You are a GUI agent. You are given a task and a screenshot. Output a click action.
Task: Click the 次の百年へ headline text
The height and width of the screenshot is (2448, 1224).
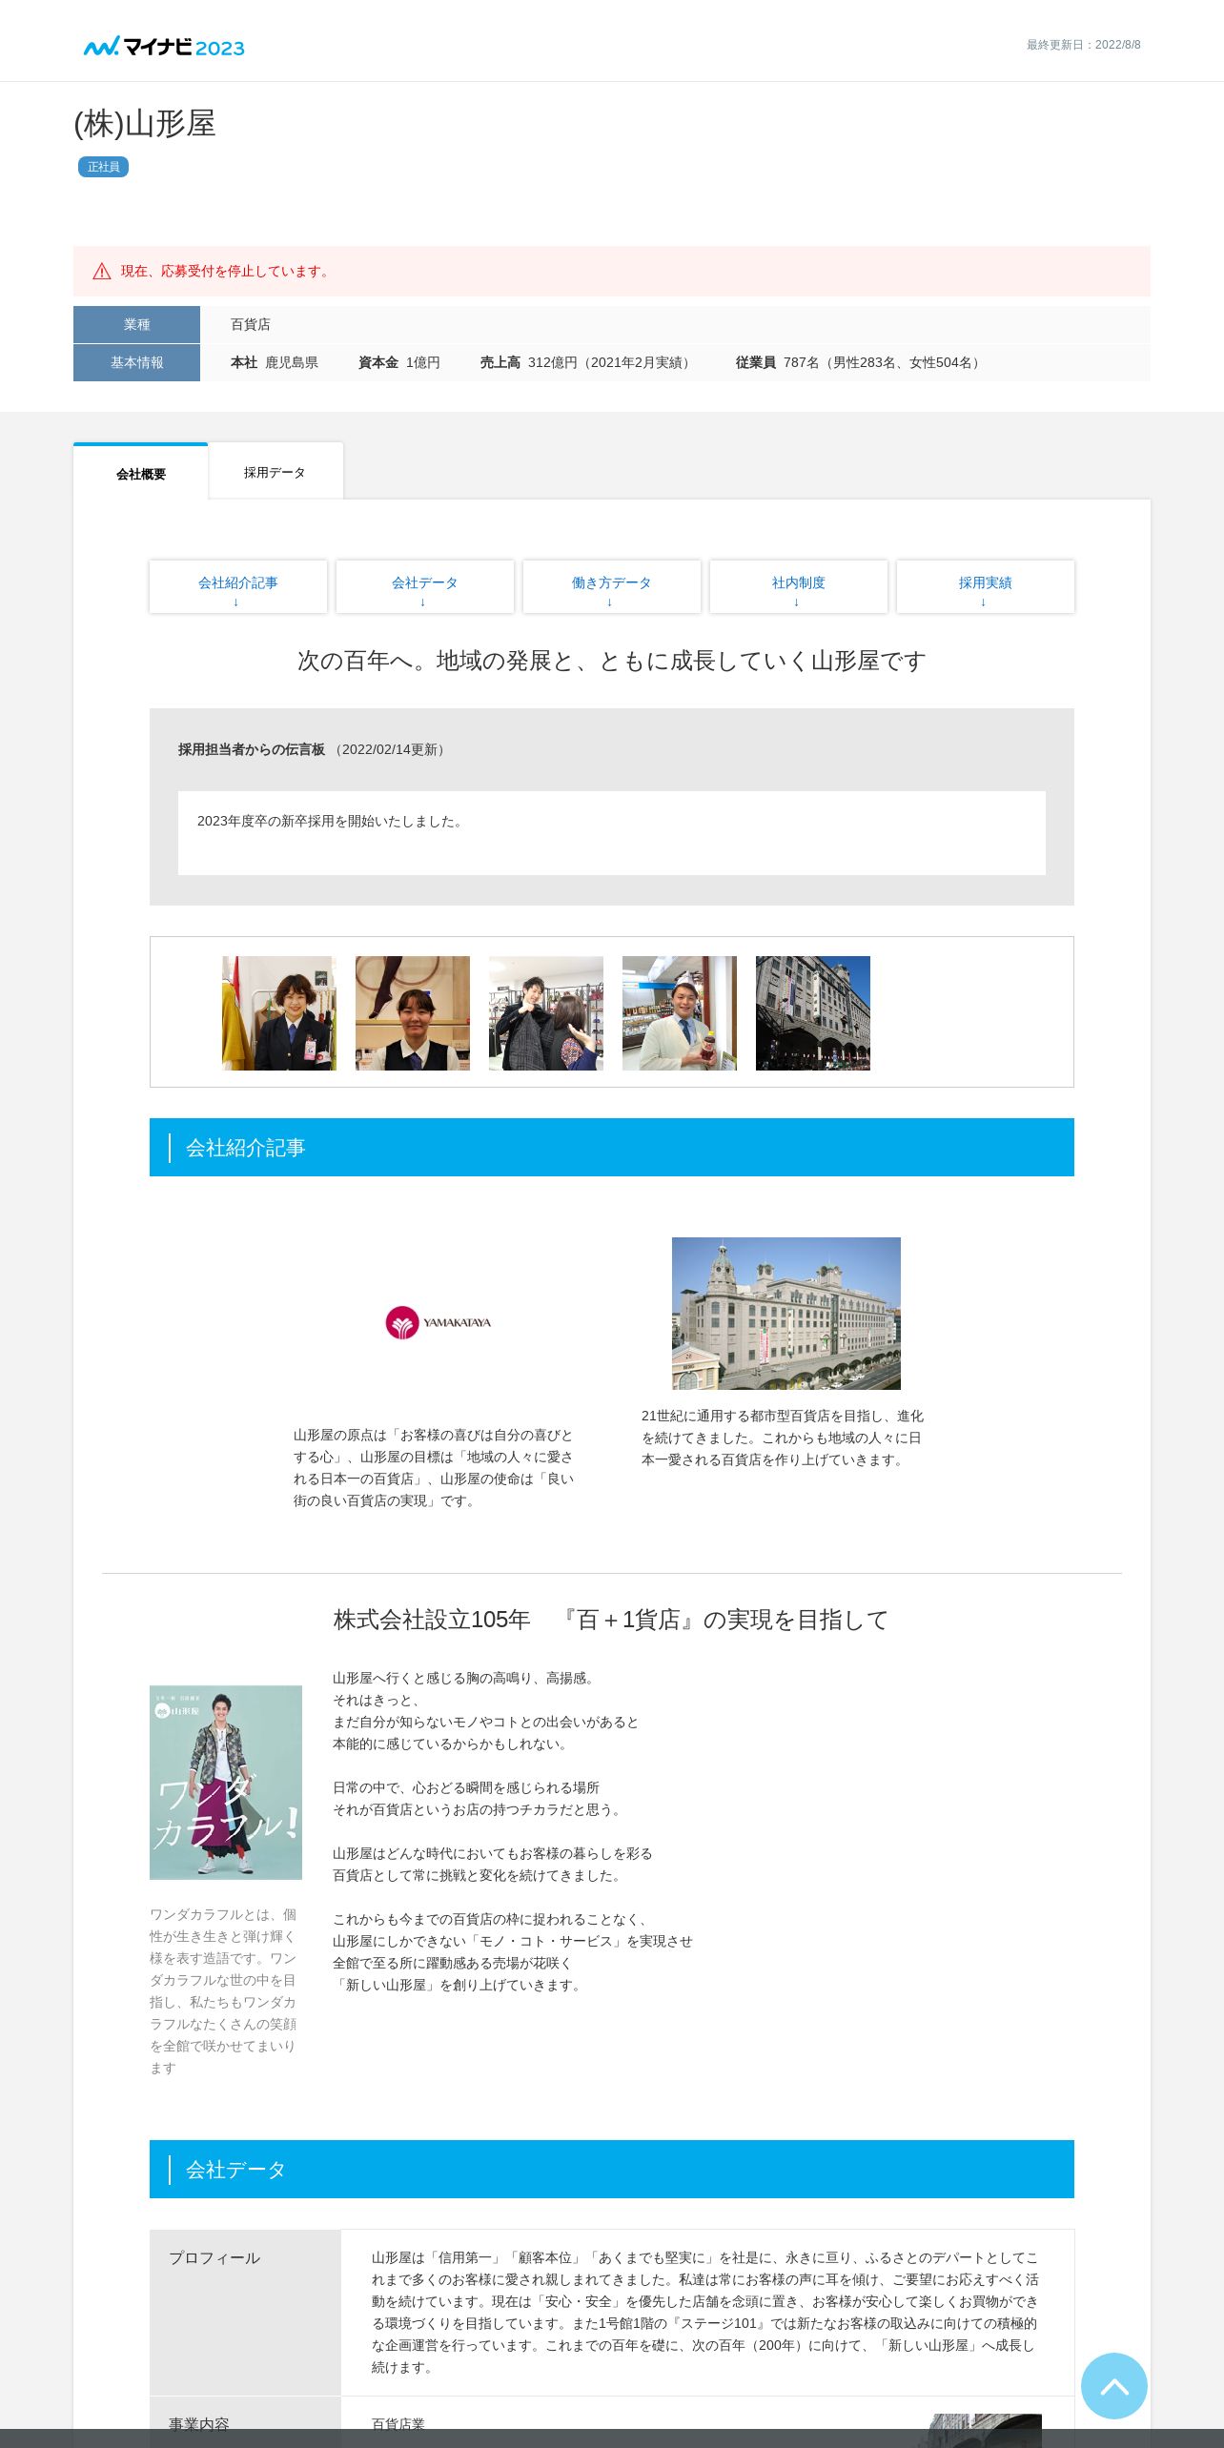(x=612, y=661)
